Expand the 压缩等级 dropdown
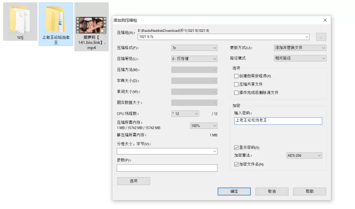355x209 pixels. coord(194,58)
